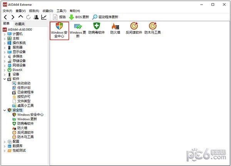Open the 帮助(H) menu
The image size is (231, 166).
click(x=75, y=11)
